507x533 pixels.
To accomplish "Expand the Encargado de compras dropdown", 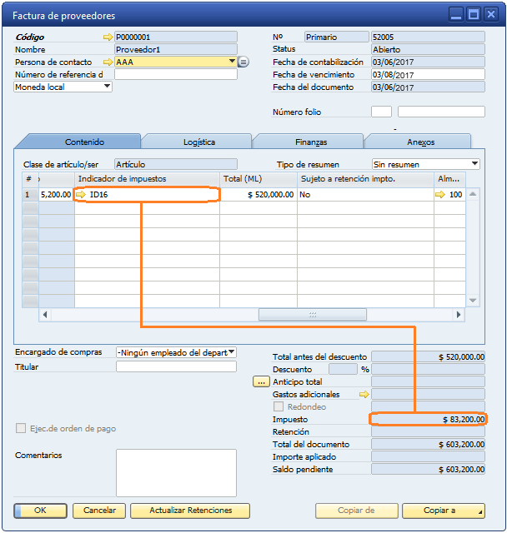I will point(232,353).
